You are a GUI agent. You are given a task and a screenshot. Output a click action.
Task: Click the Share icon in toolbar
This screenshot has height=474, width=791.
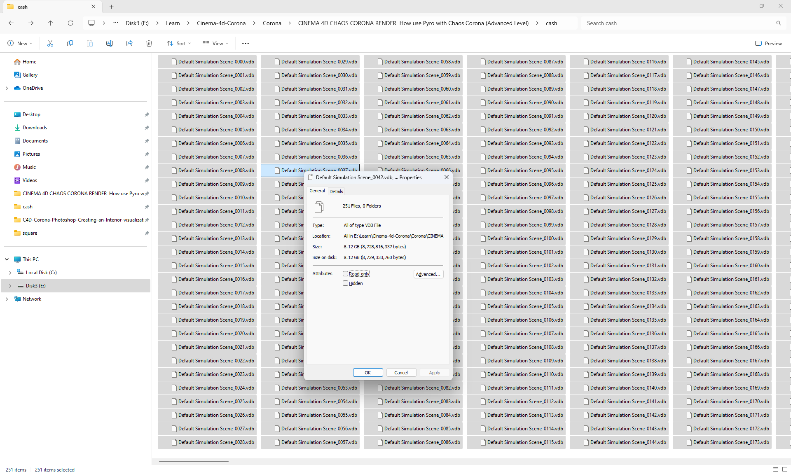point(129,43)
